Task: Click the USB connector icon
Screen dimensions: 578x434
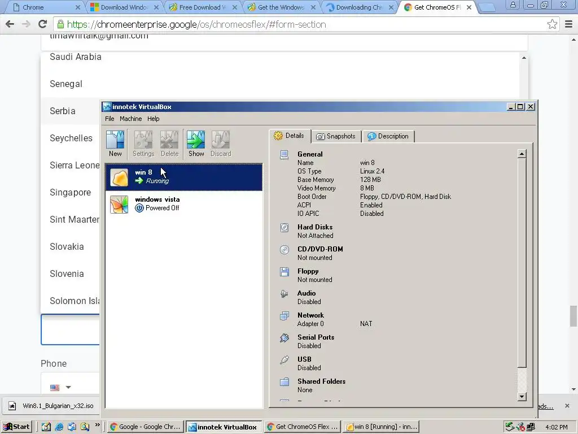Action: 284,360
